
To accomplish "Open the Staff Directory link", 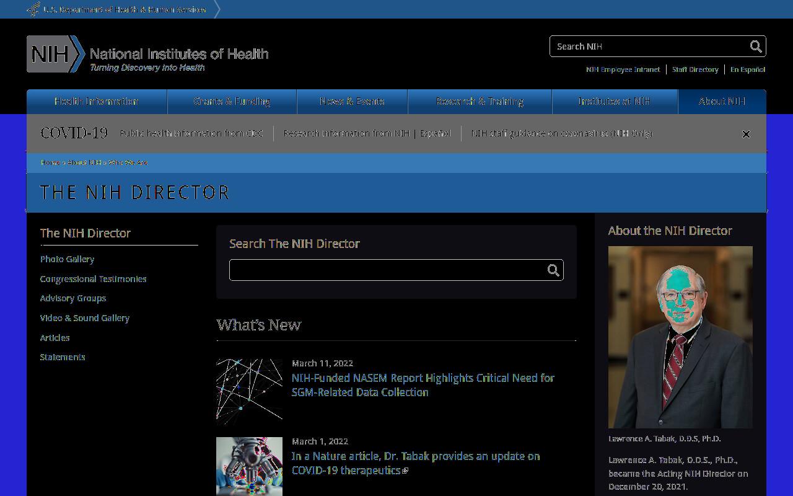I will tap(695, 69).
